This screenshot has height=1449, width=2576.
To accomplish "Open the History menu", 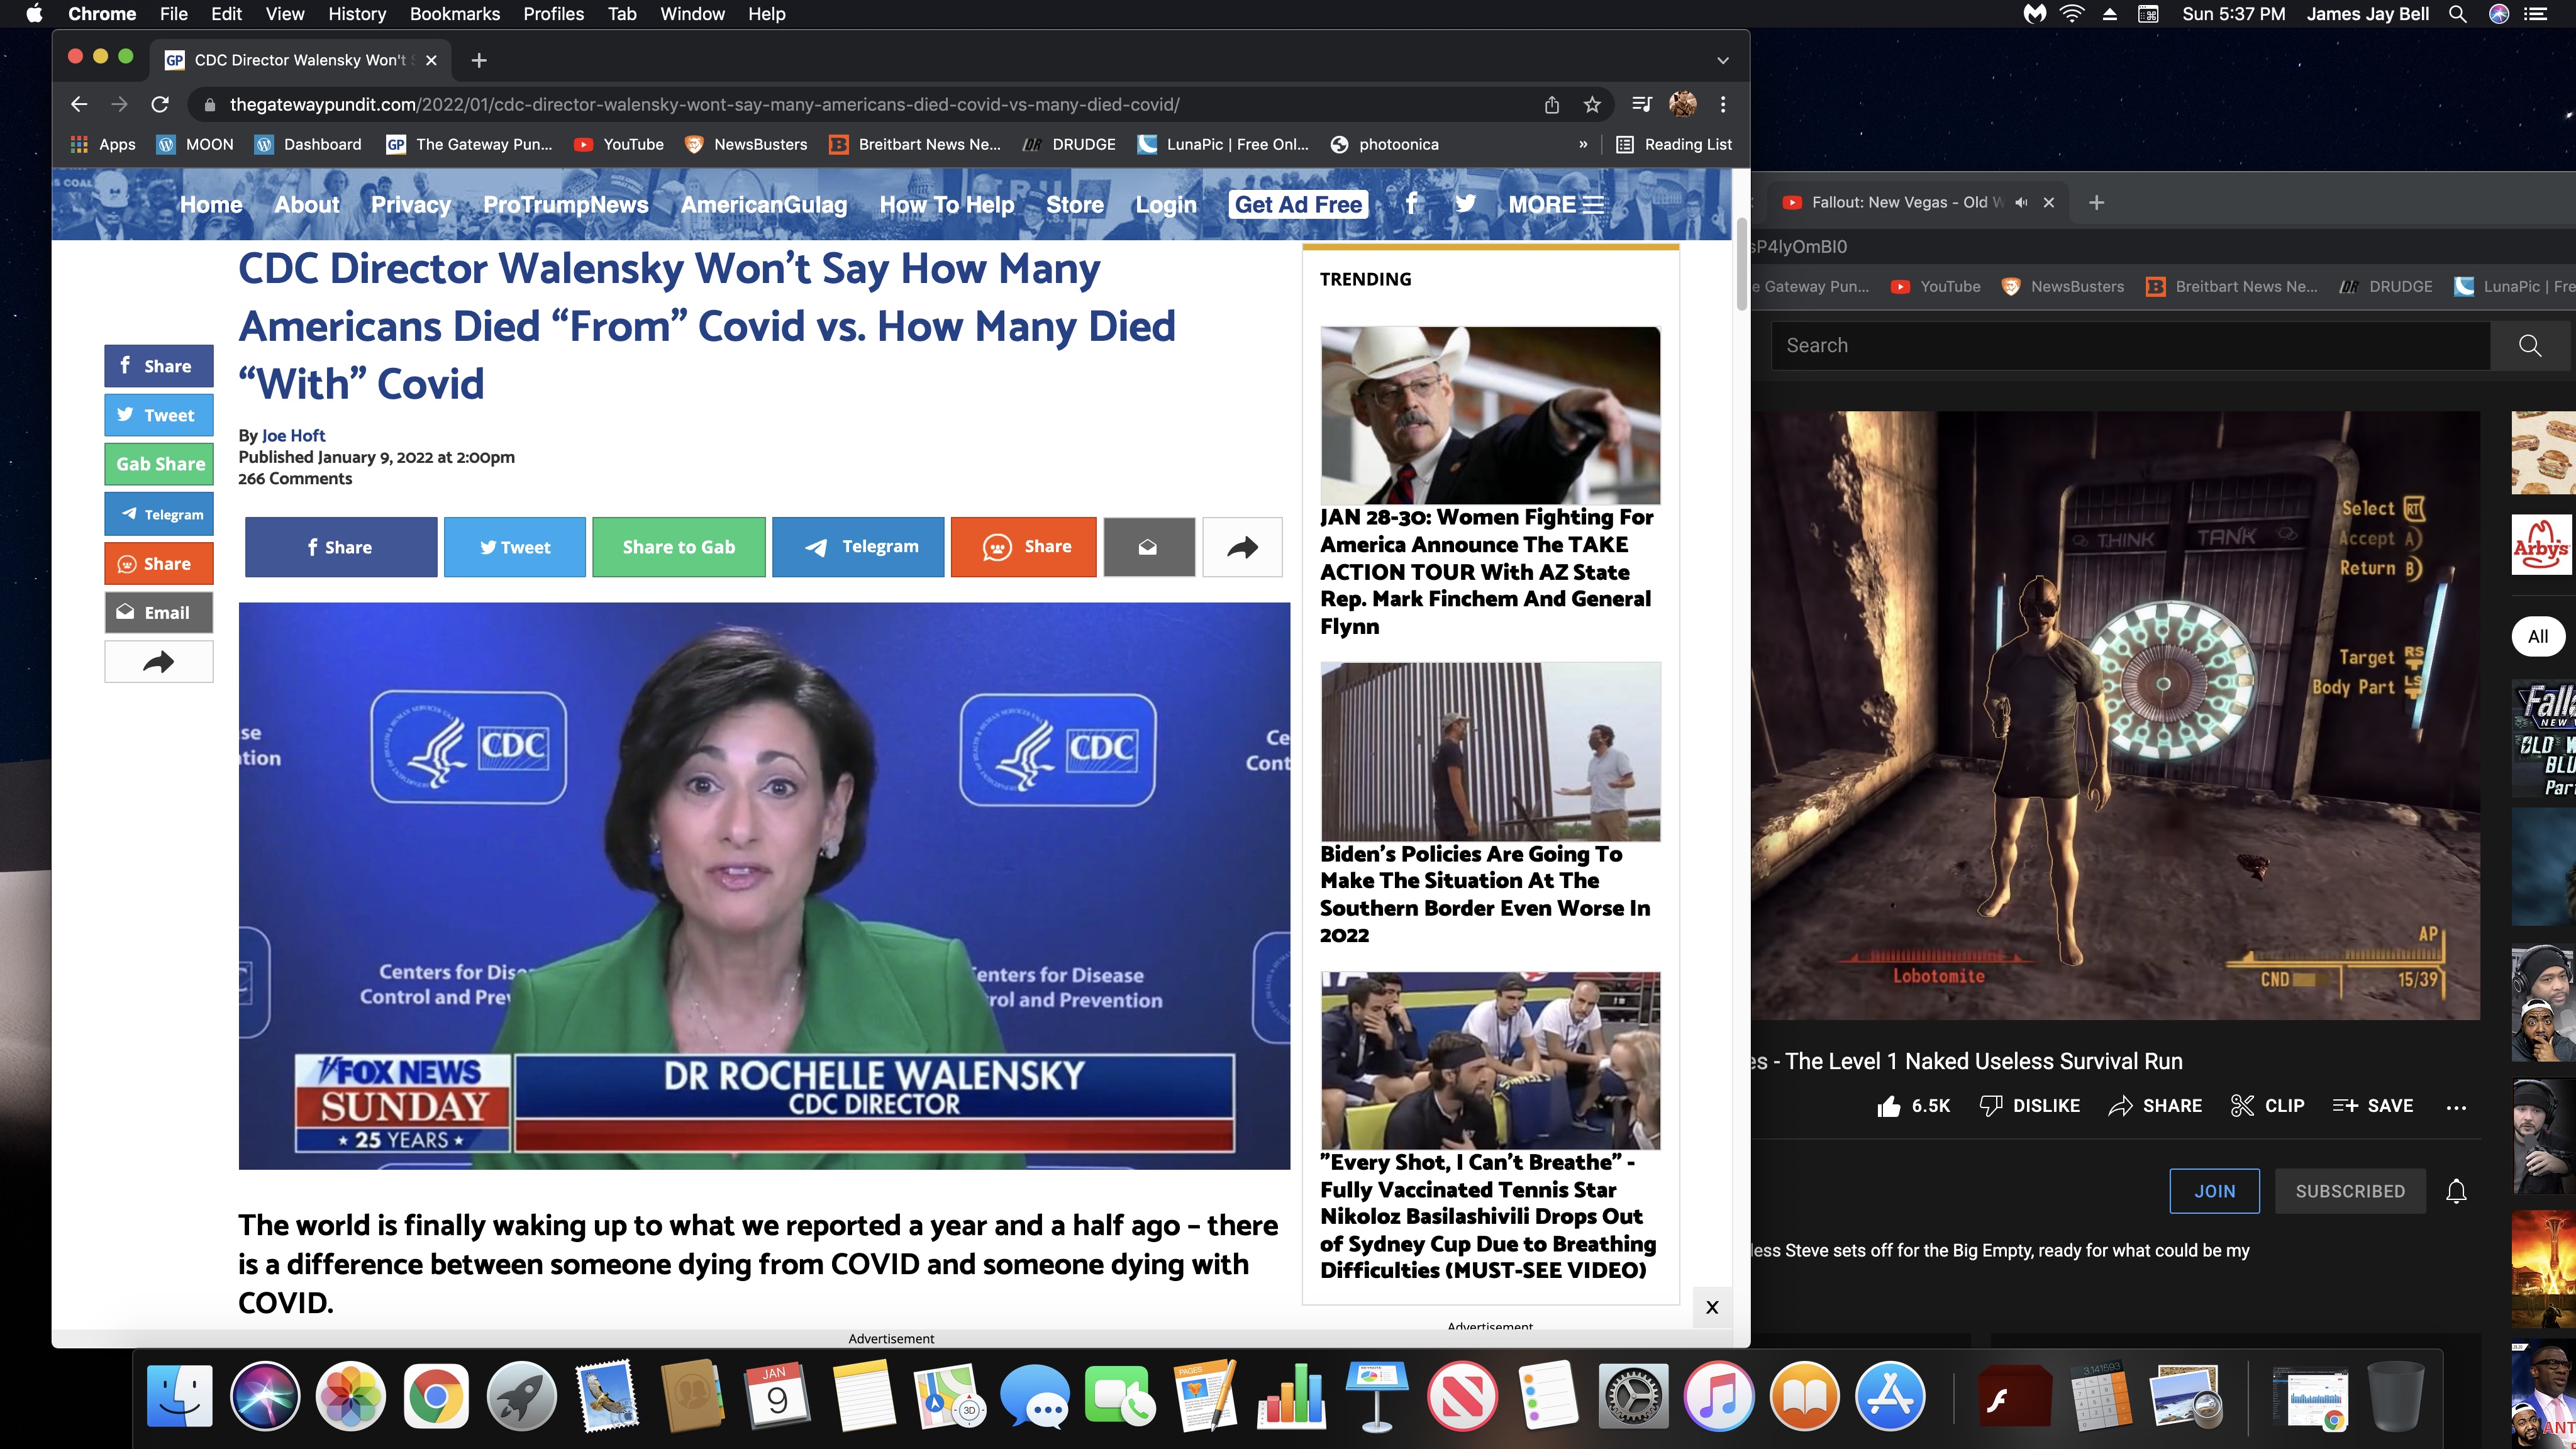I will pyautogui.click(x=356, y=14).
